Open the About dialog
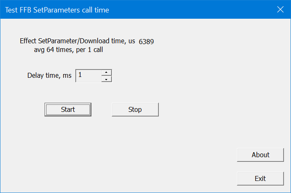The height and width of the screenshot is (193, 291). pyautogui.click(x=260, y=155)
